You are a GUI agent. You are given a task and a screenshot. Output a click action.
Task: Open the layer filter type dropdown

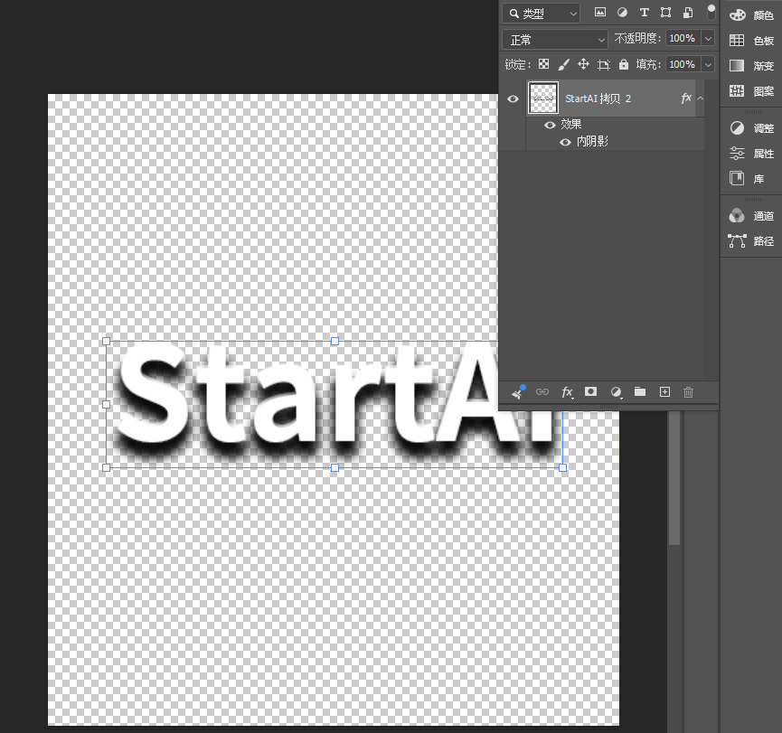pos(542,14)
